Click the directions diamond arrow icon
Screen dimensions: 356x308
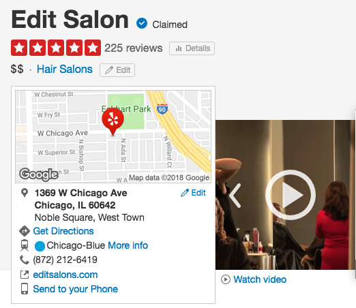(x=25, y=231)
